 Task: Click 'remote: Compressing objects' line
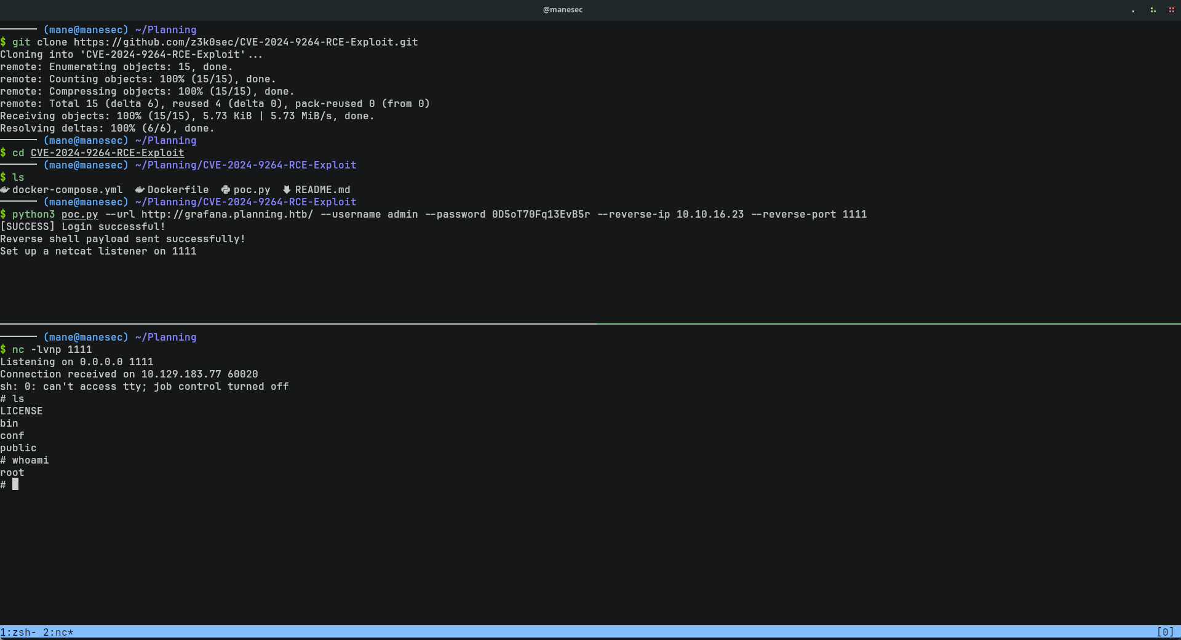pyautogui.click(x=148, y=91)
